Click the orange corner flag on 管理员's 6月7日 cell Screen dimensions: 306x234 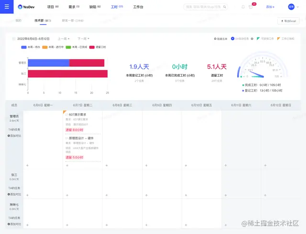(65, 112)
